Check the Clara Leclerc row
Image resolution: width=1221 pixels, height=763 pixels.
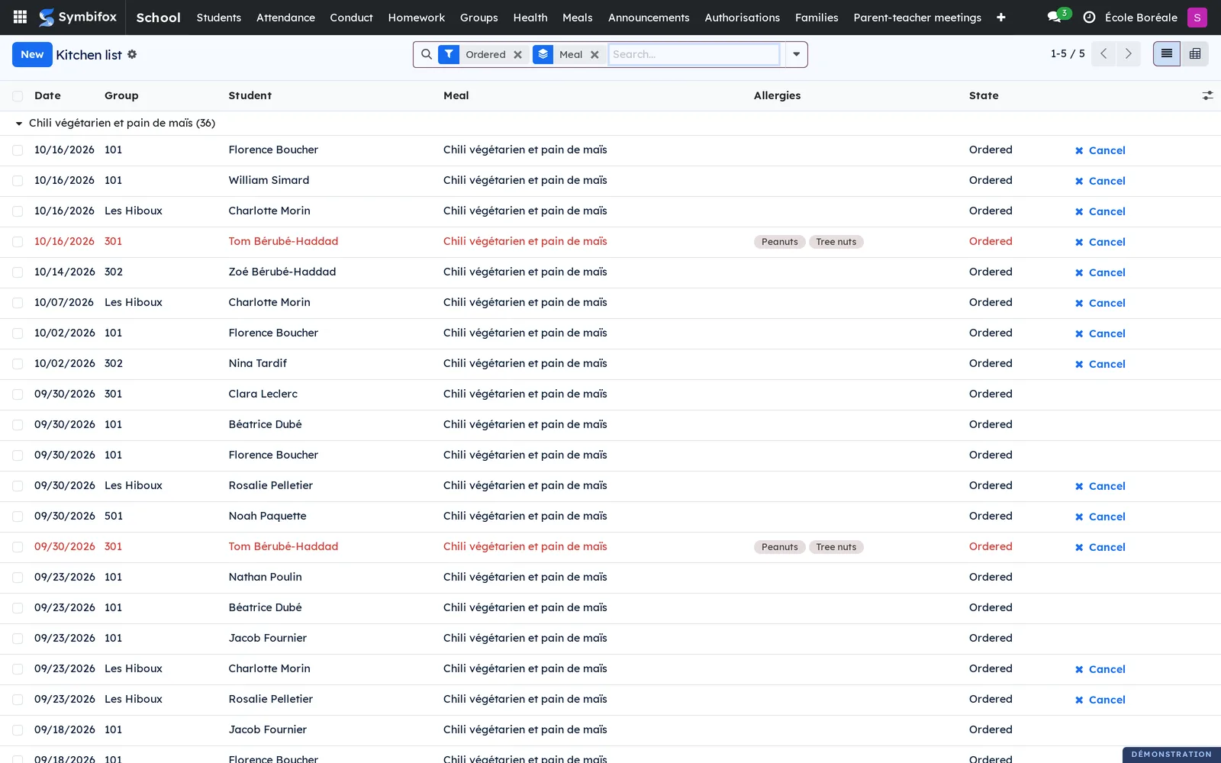pyautogui.click(x=18, y=394)
